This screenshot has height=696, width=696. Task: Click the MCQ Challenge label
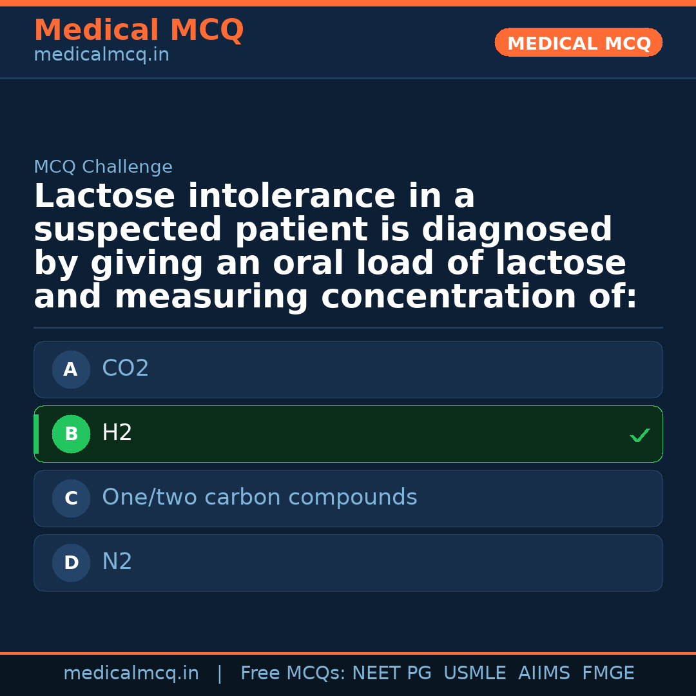[103, 168]
